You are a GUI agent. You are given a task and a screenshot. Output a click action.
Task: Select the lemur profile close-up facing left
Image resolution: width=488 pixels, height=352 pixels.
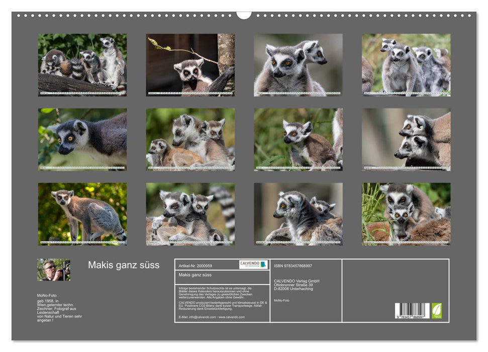click(x=82, y=139)
